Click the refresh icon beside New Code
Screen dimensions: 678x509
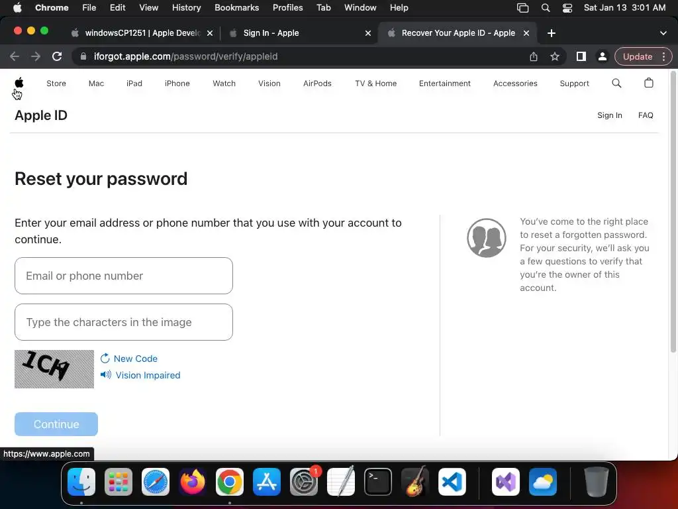click(105, 359)
